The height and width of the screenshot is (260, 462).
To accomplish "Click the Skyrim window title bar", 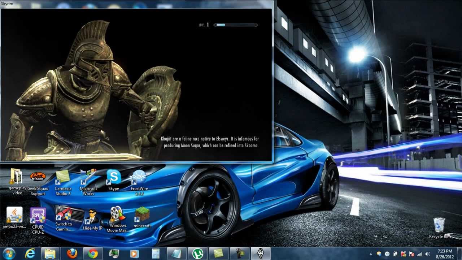I will [x=136, y=4].
